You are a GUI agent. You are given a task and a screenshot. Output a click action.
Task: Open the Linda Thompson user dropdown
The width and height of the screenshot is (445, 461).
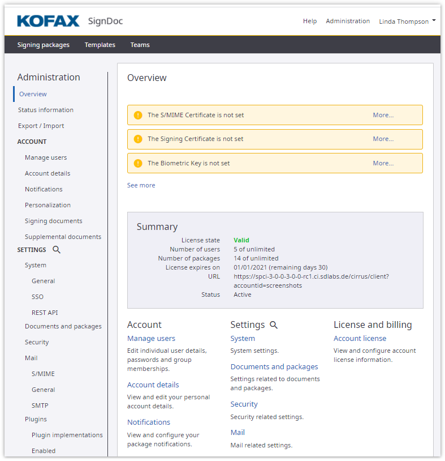click(x=407, y=22)
